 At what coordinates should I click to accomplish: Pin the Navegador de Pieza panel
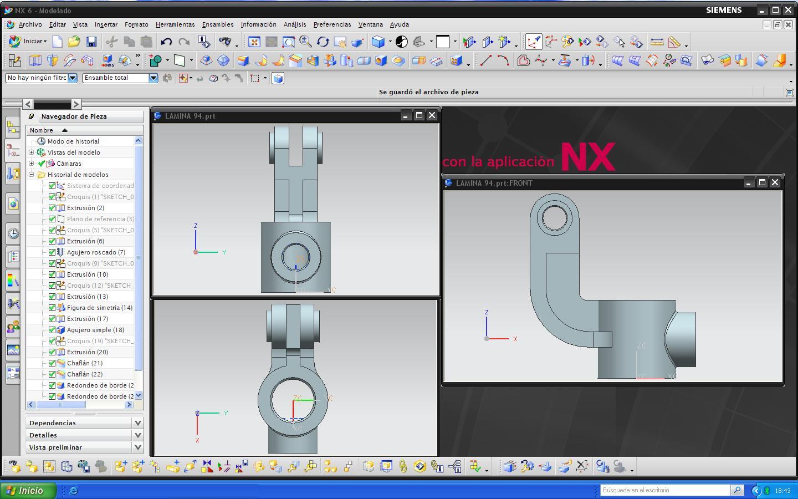click(x=32, y=116)
